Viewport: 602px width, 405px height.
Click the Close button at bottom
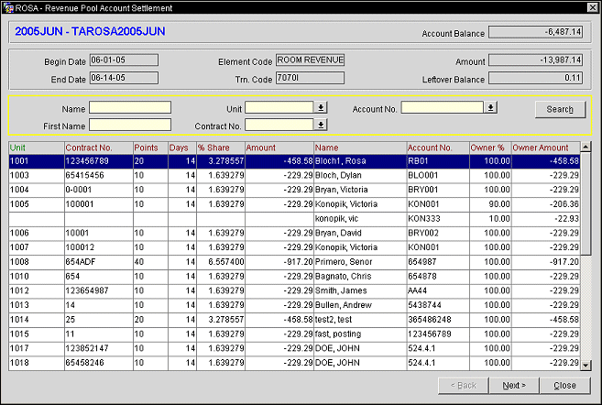[x=564, y=386]
